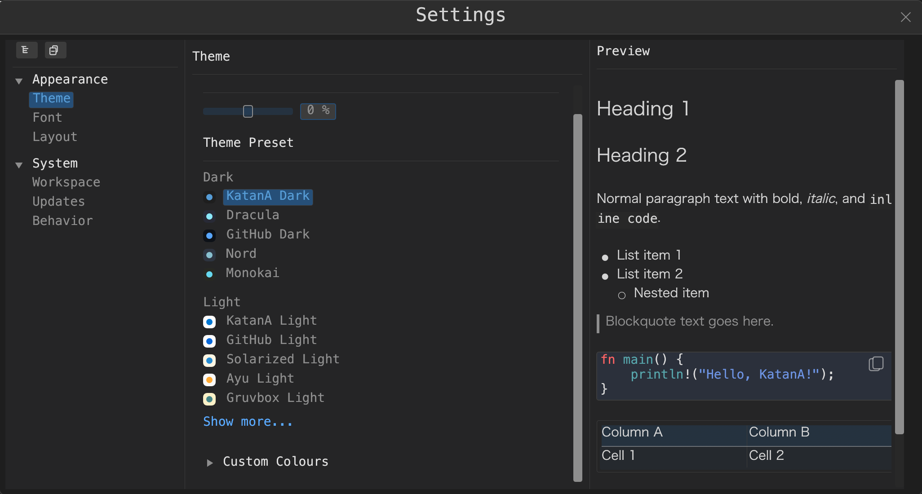The image size is (922, 494).
Task: Click the Monokai theme color dot
Action: click(209, 274)
